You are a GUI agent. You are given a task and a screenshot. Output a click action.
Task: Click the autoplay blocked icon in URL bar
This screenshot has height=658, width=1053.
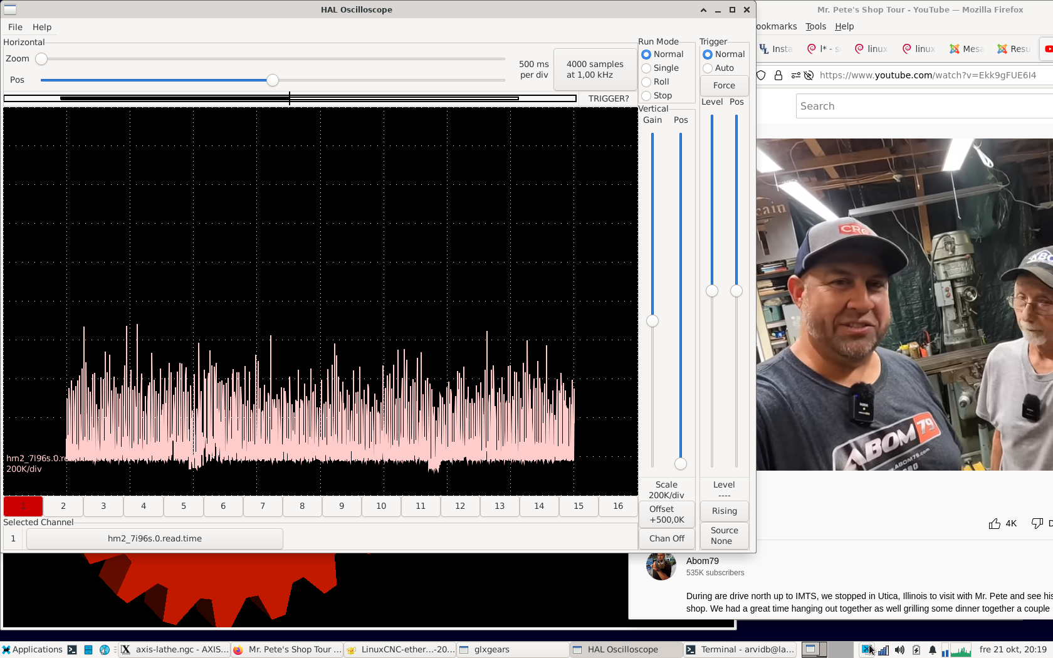coord(809,75)
